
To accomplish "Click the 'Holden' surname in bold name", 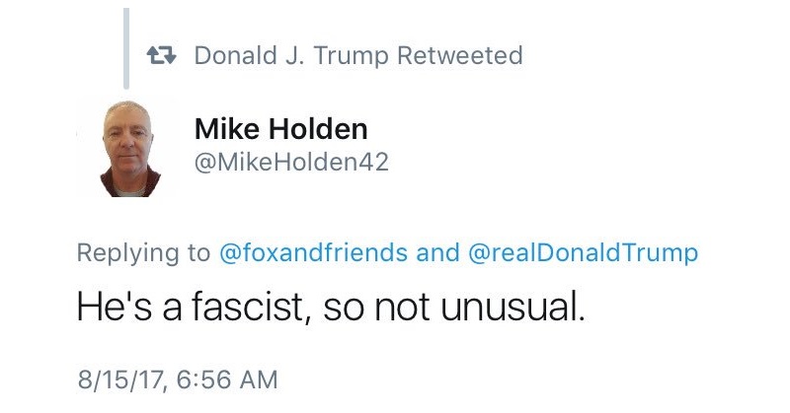I will coord(318,129).
